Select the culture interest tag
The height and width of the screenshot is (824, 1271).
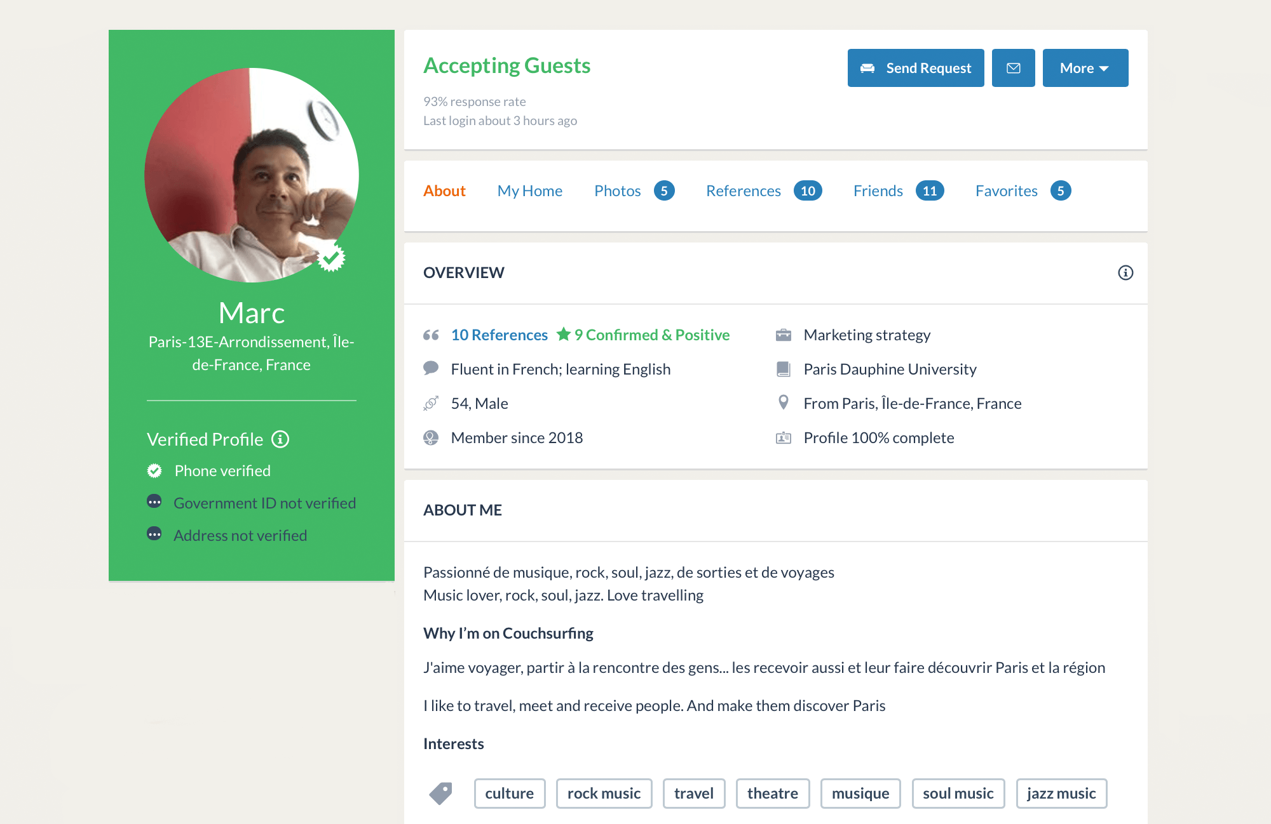(508, 792)
